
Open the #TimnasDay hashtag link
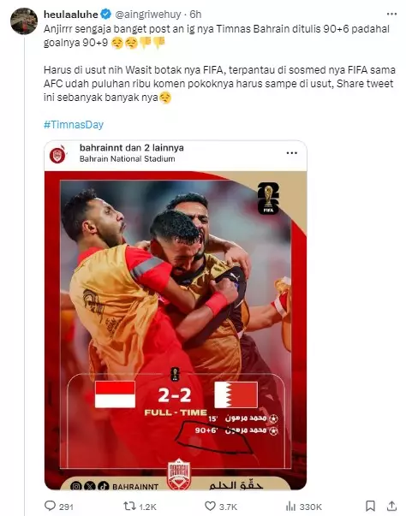74,125
